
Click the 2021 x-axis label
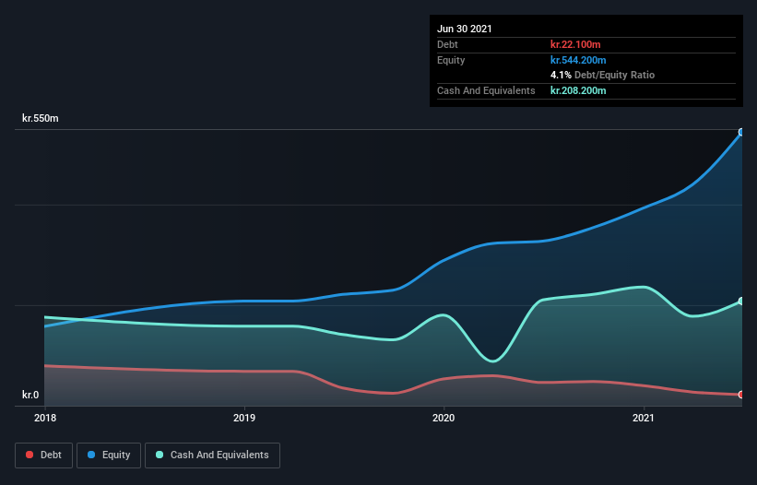coord(643,418)
